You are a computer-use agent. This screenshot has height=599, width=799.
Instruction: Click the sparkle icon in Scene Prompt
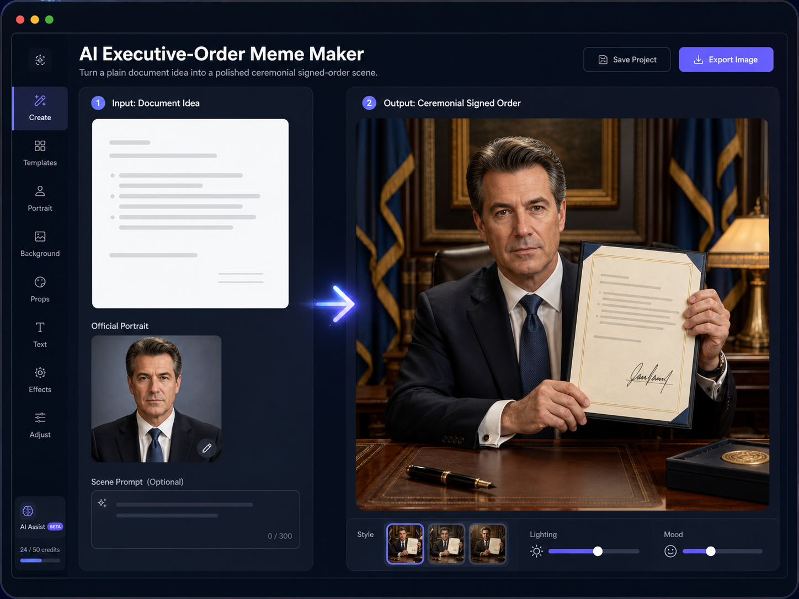(x=102, y=503)
